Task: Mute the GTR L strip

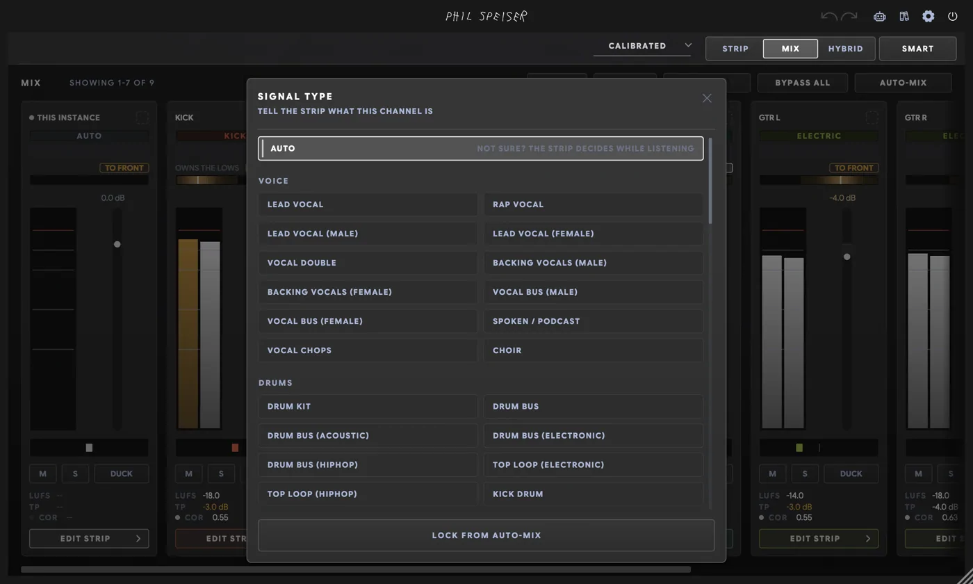Action: pos(772,473)
